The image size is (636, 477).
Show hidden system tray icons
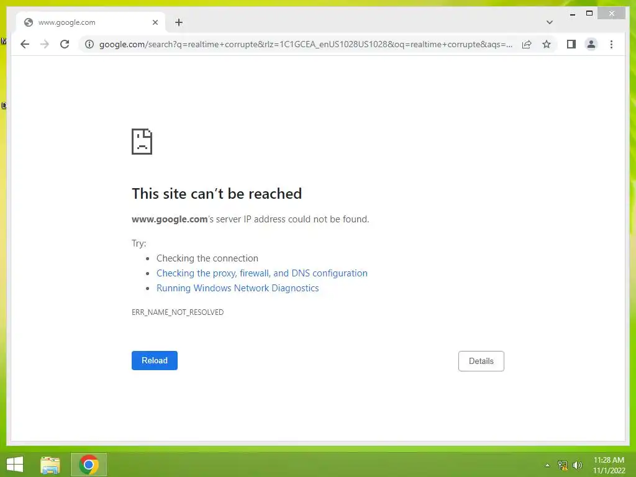click(x=547, y=465)
